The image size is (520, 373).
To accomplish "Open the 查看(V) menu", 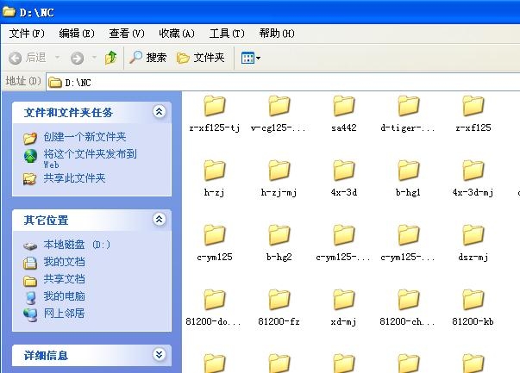I will tap(127, 34).
